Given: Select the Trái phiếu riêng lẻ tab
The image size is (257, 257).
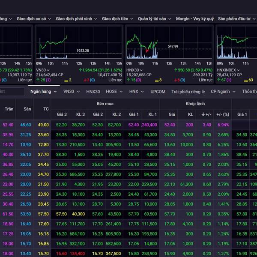Looking at the screenshot, I should [188, 92].
